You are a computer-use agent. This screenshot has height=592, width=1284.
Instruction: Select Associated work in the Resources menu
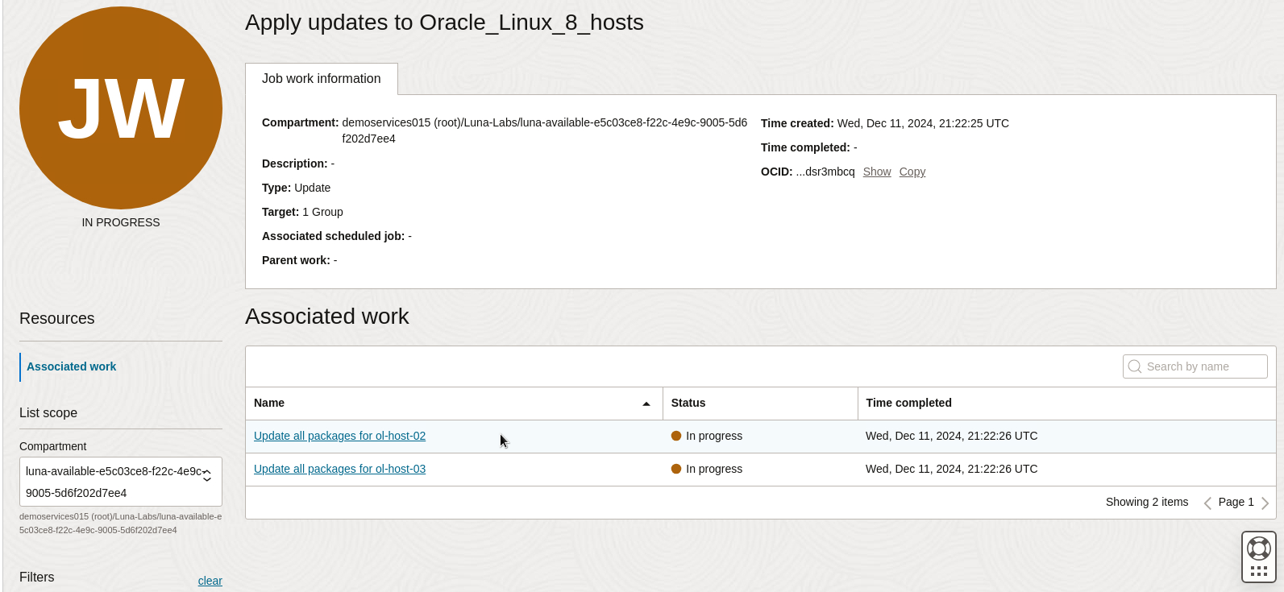tap(72, 366)
